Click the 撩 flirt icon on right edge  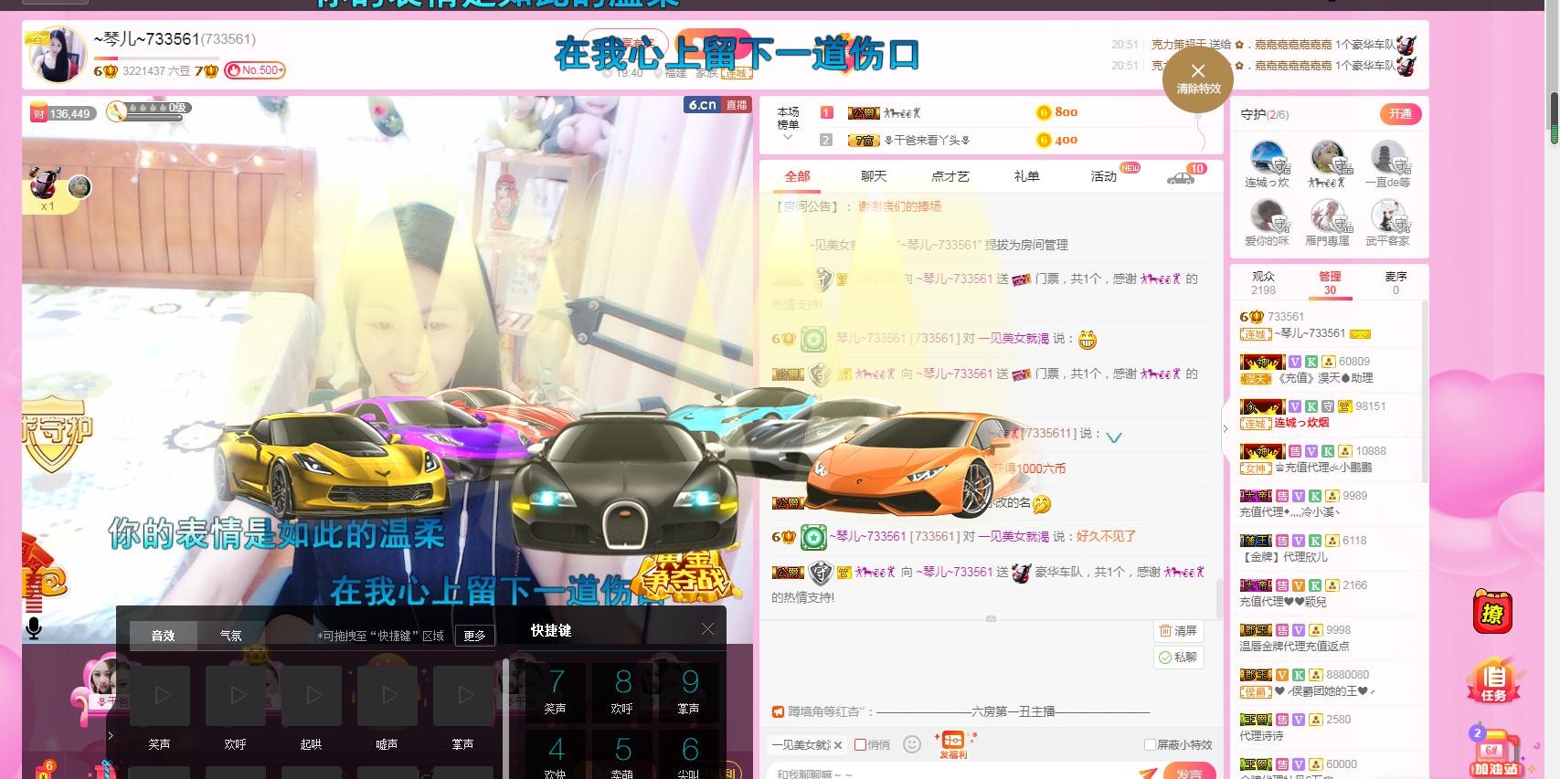[x=1491, y=612]
